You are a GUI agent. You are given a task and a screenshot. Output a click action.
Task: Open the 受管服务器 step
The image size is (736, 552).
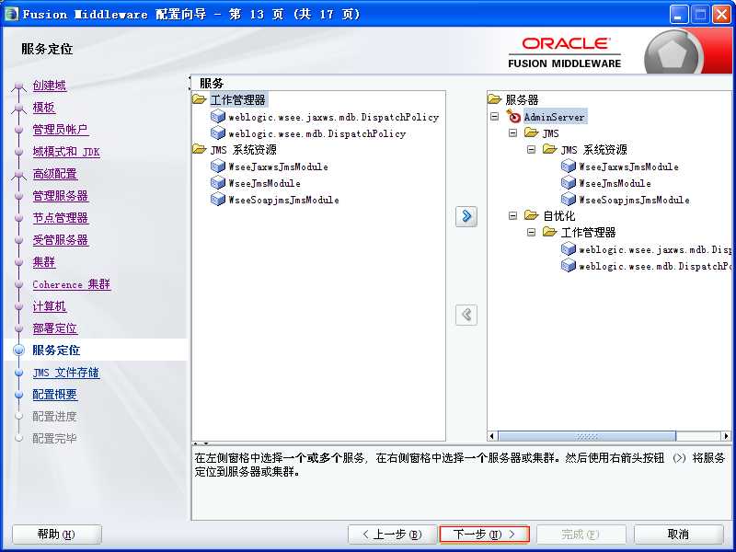[61, 240]
